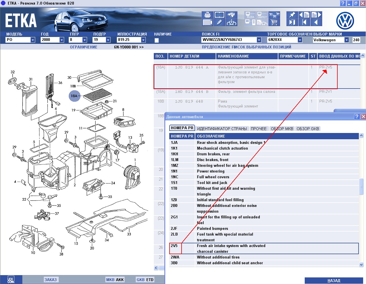The height and width of the screenshot is (284, 366).
Task: Open the ГОД year dropdown
Action: tap(62, 40)
